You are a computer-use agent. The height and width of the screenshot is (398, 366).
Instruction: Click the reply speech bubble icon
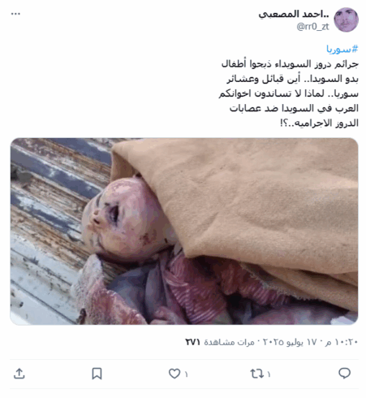pos(344,374)
